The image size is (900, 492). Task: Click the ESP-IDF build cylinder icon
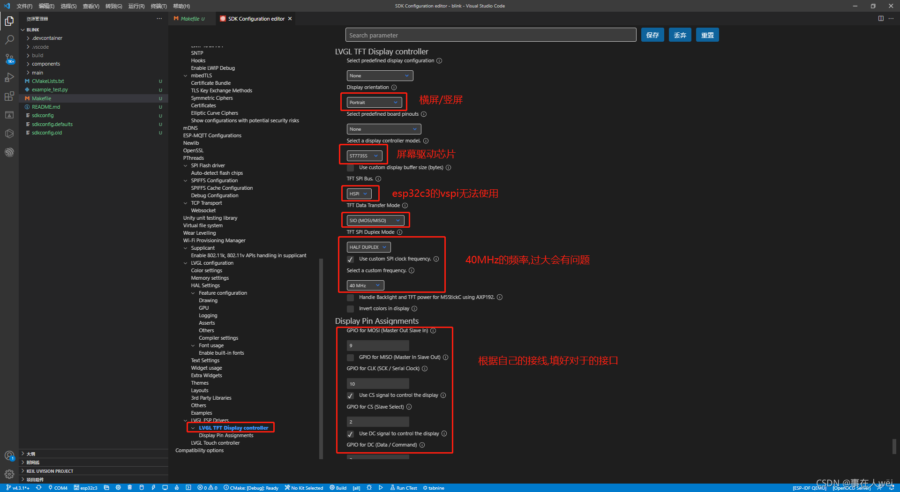click(142, 488)
